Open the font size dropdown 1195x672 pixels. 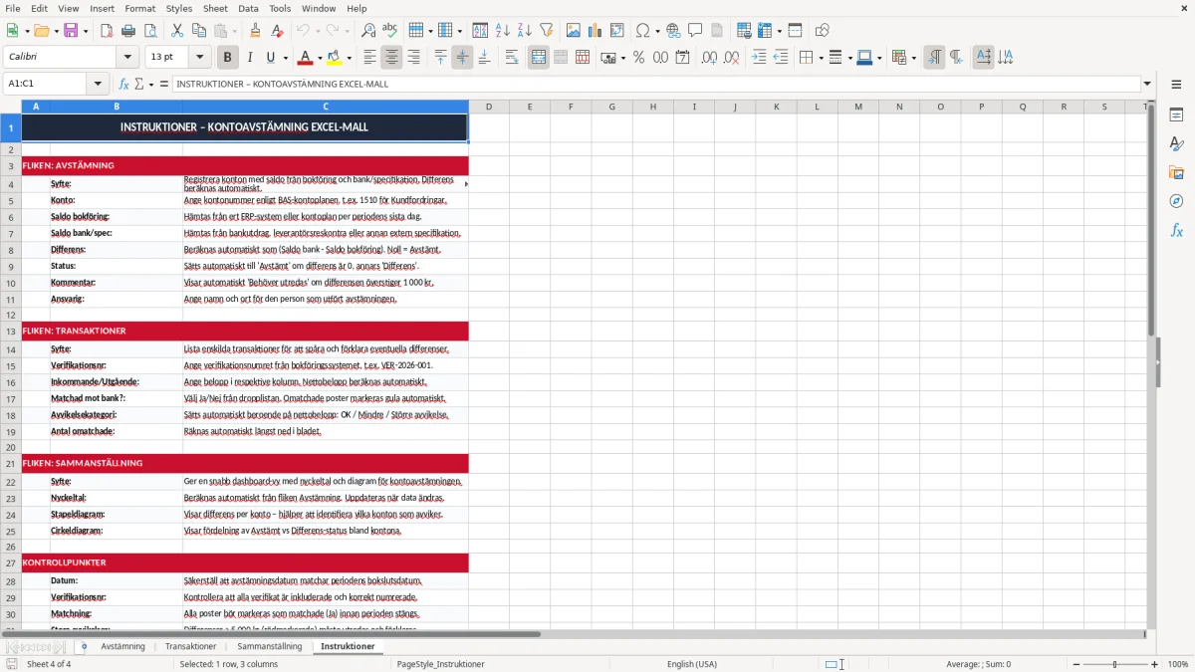[199, 58]
